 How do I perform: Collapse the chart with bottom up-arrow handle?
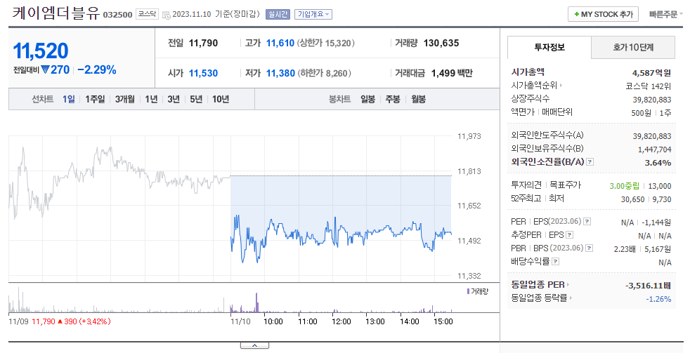[x=254, y=345]
